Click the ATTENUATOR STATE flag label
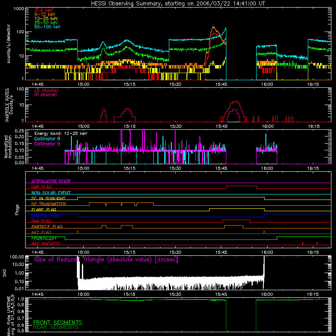 [x=51, y=181]
